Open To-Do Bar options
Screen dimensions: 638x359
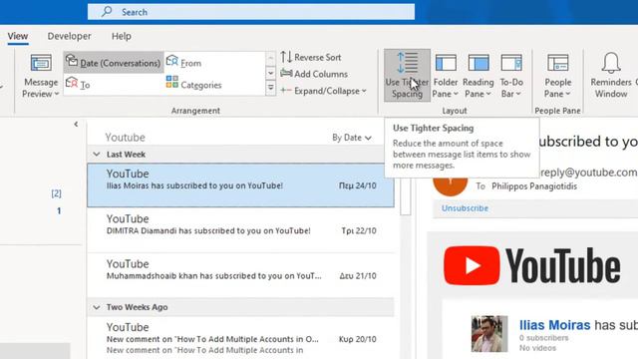point(511,76)
